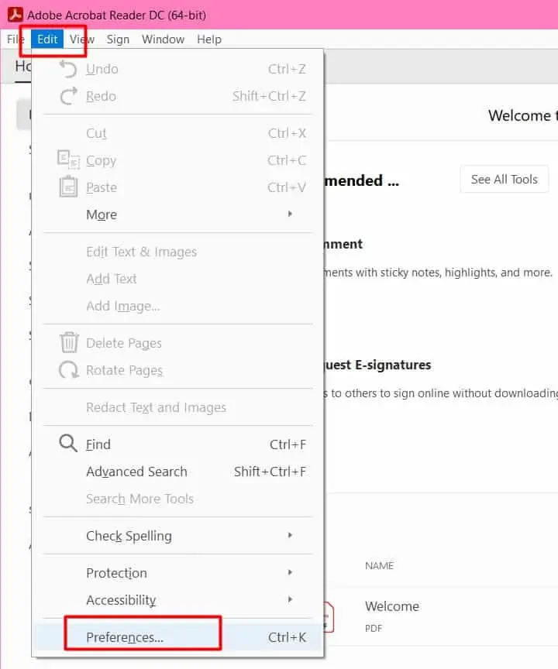Click the Paste clipboard icon
The height and width of the screenshot is (669, 558).
68,187
